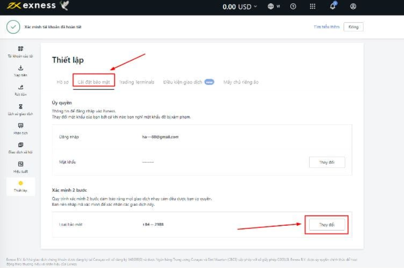
Task: Open Tài khoản của tôi sidebar icon
Action: coord(20,49)
